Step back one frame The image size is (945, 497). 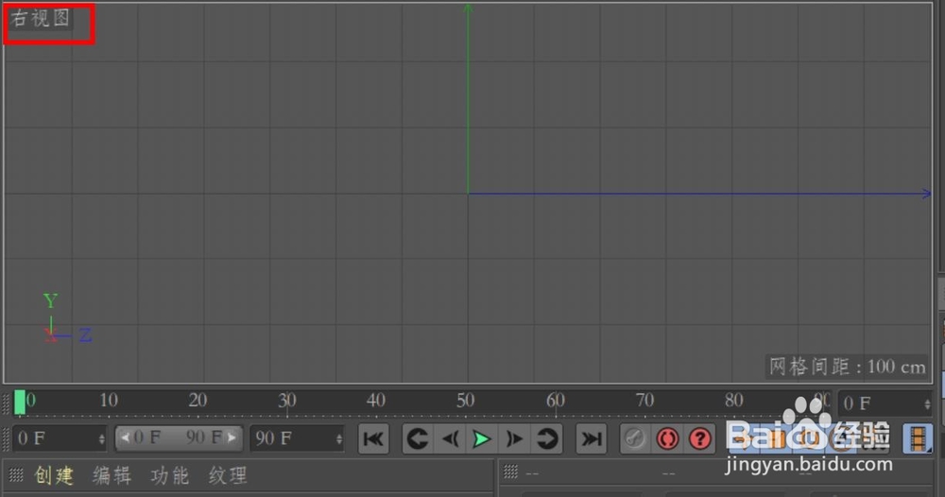pos(450,438)
